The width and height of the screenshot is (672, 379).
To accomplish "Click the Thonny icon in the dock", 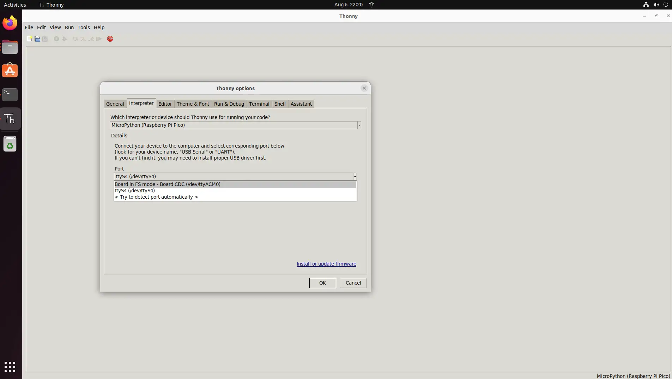I will (10, 119).
